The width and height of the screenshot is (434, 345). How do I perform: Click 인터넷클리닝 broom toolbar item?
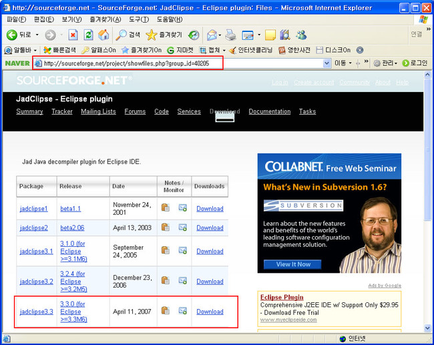(x=251, y=50)
